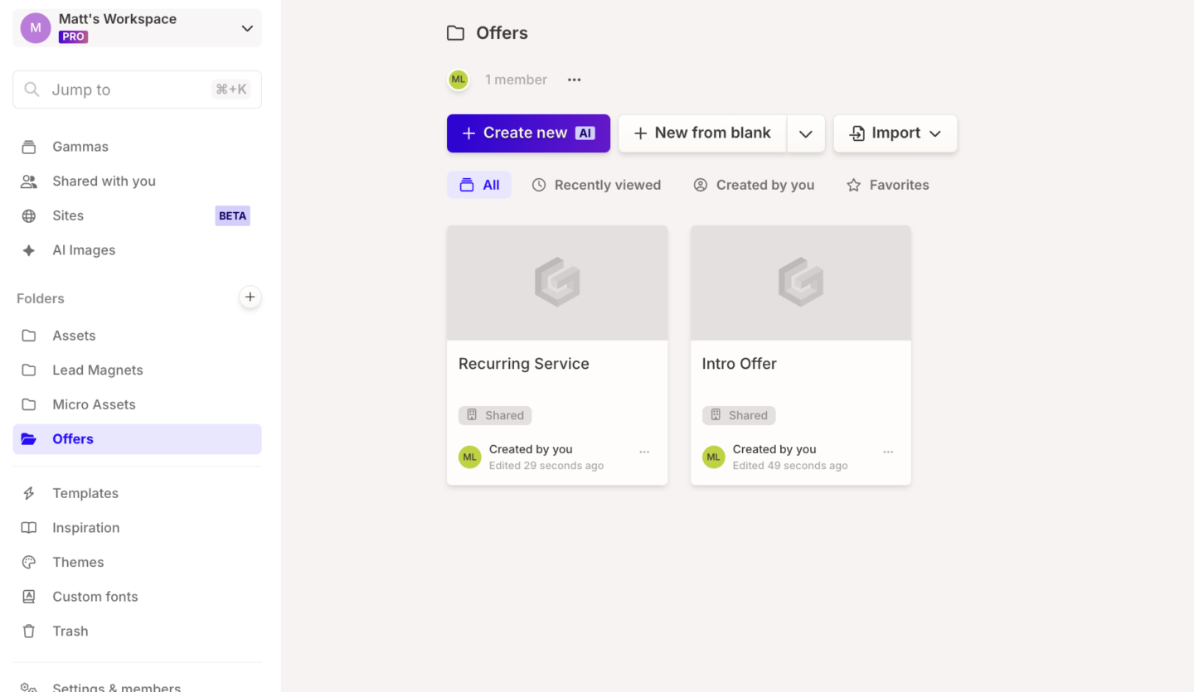Switch to Favorites tab
The height and width of the screenshot is (692, 1194).
coord(887,185)
